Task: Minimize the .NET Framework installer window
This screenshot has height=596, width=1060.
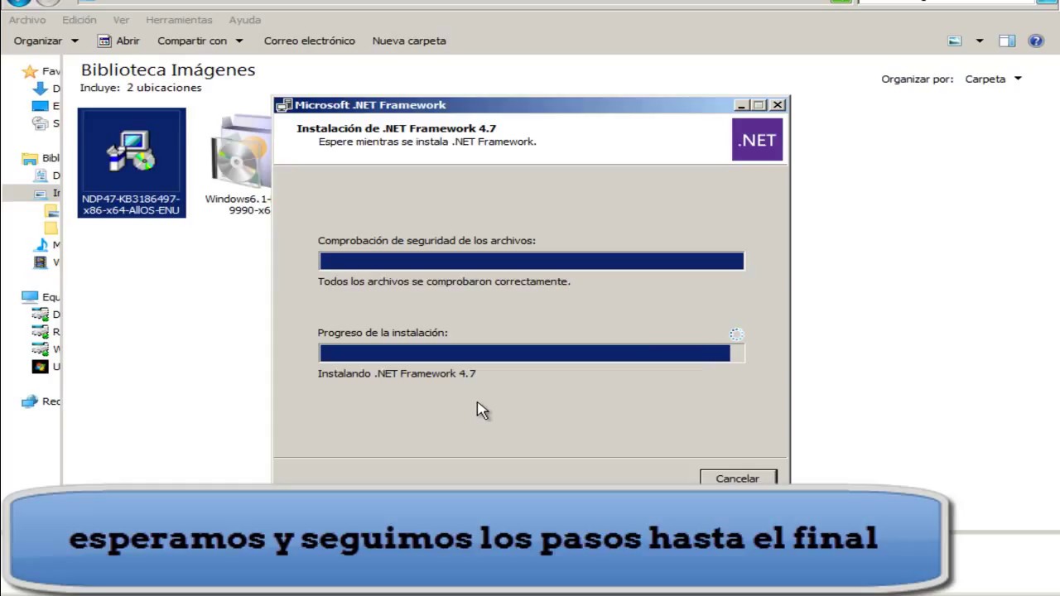Action: [742, 105]
